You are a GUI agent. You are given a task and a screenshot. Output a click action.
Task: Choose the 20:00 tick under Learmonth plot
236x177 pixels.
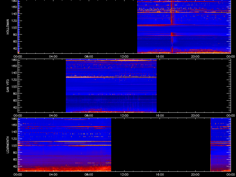[x=195, y=175]
